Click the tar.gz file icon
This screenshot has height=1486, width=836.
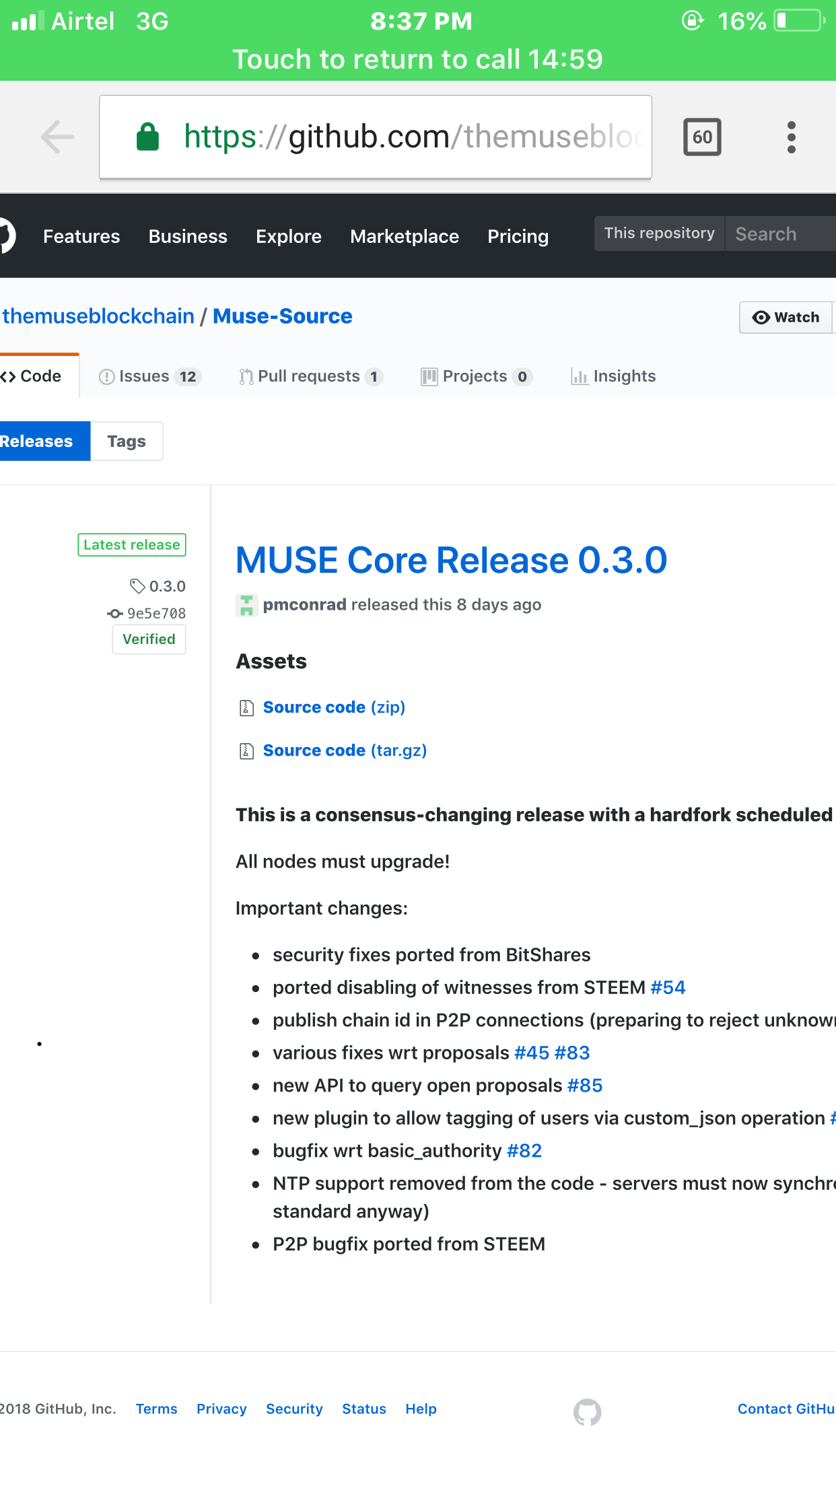tap(246, 750)
